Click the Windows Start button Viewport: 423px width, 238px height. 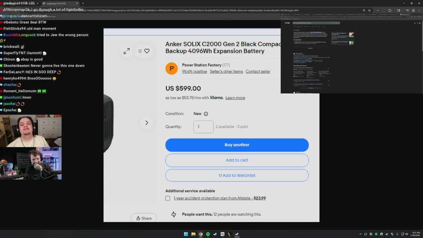[x=186, y=234]
